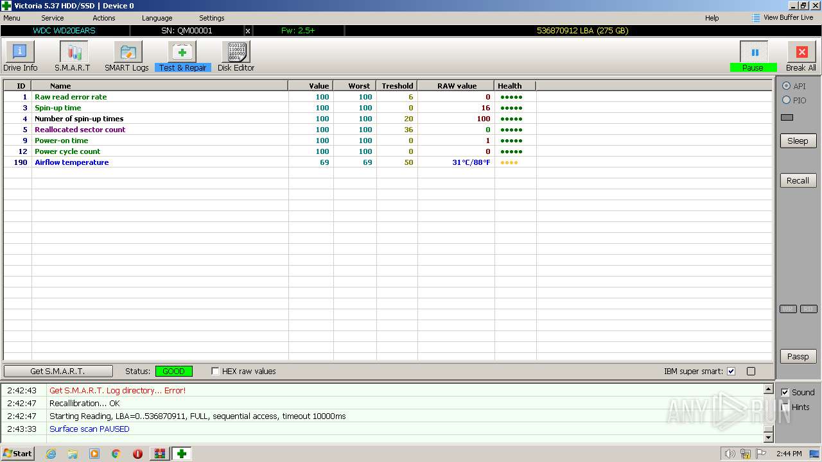This screenshot has width=822, height=462.
Task: Click the network icon in system tray
Action: tap(746, 454)
